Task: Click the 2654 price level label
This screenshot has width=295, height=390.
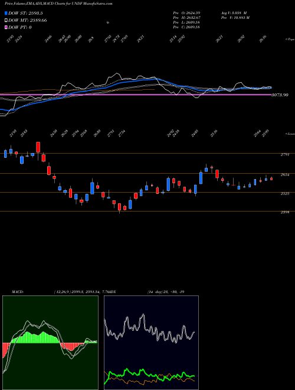Action: [285, 175]
